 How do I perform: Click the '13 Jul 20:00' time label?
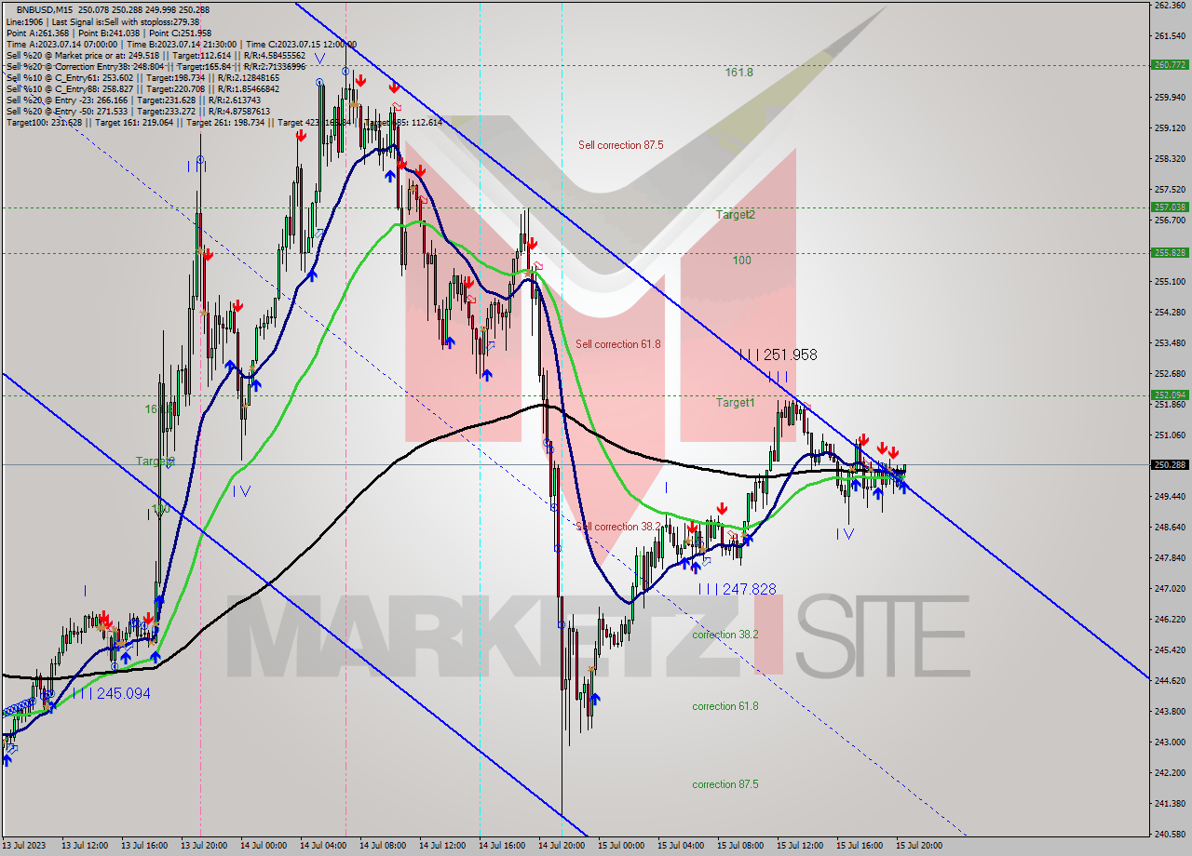point(204,846)
